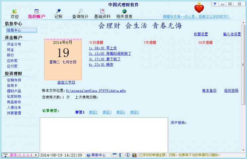Viewport: 247px width, 159px height.
Task: Click the info icon in the status bar
Action: pos(127,155)
